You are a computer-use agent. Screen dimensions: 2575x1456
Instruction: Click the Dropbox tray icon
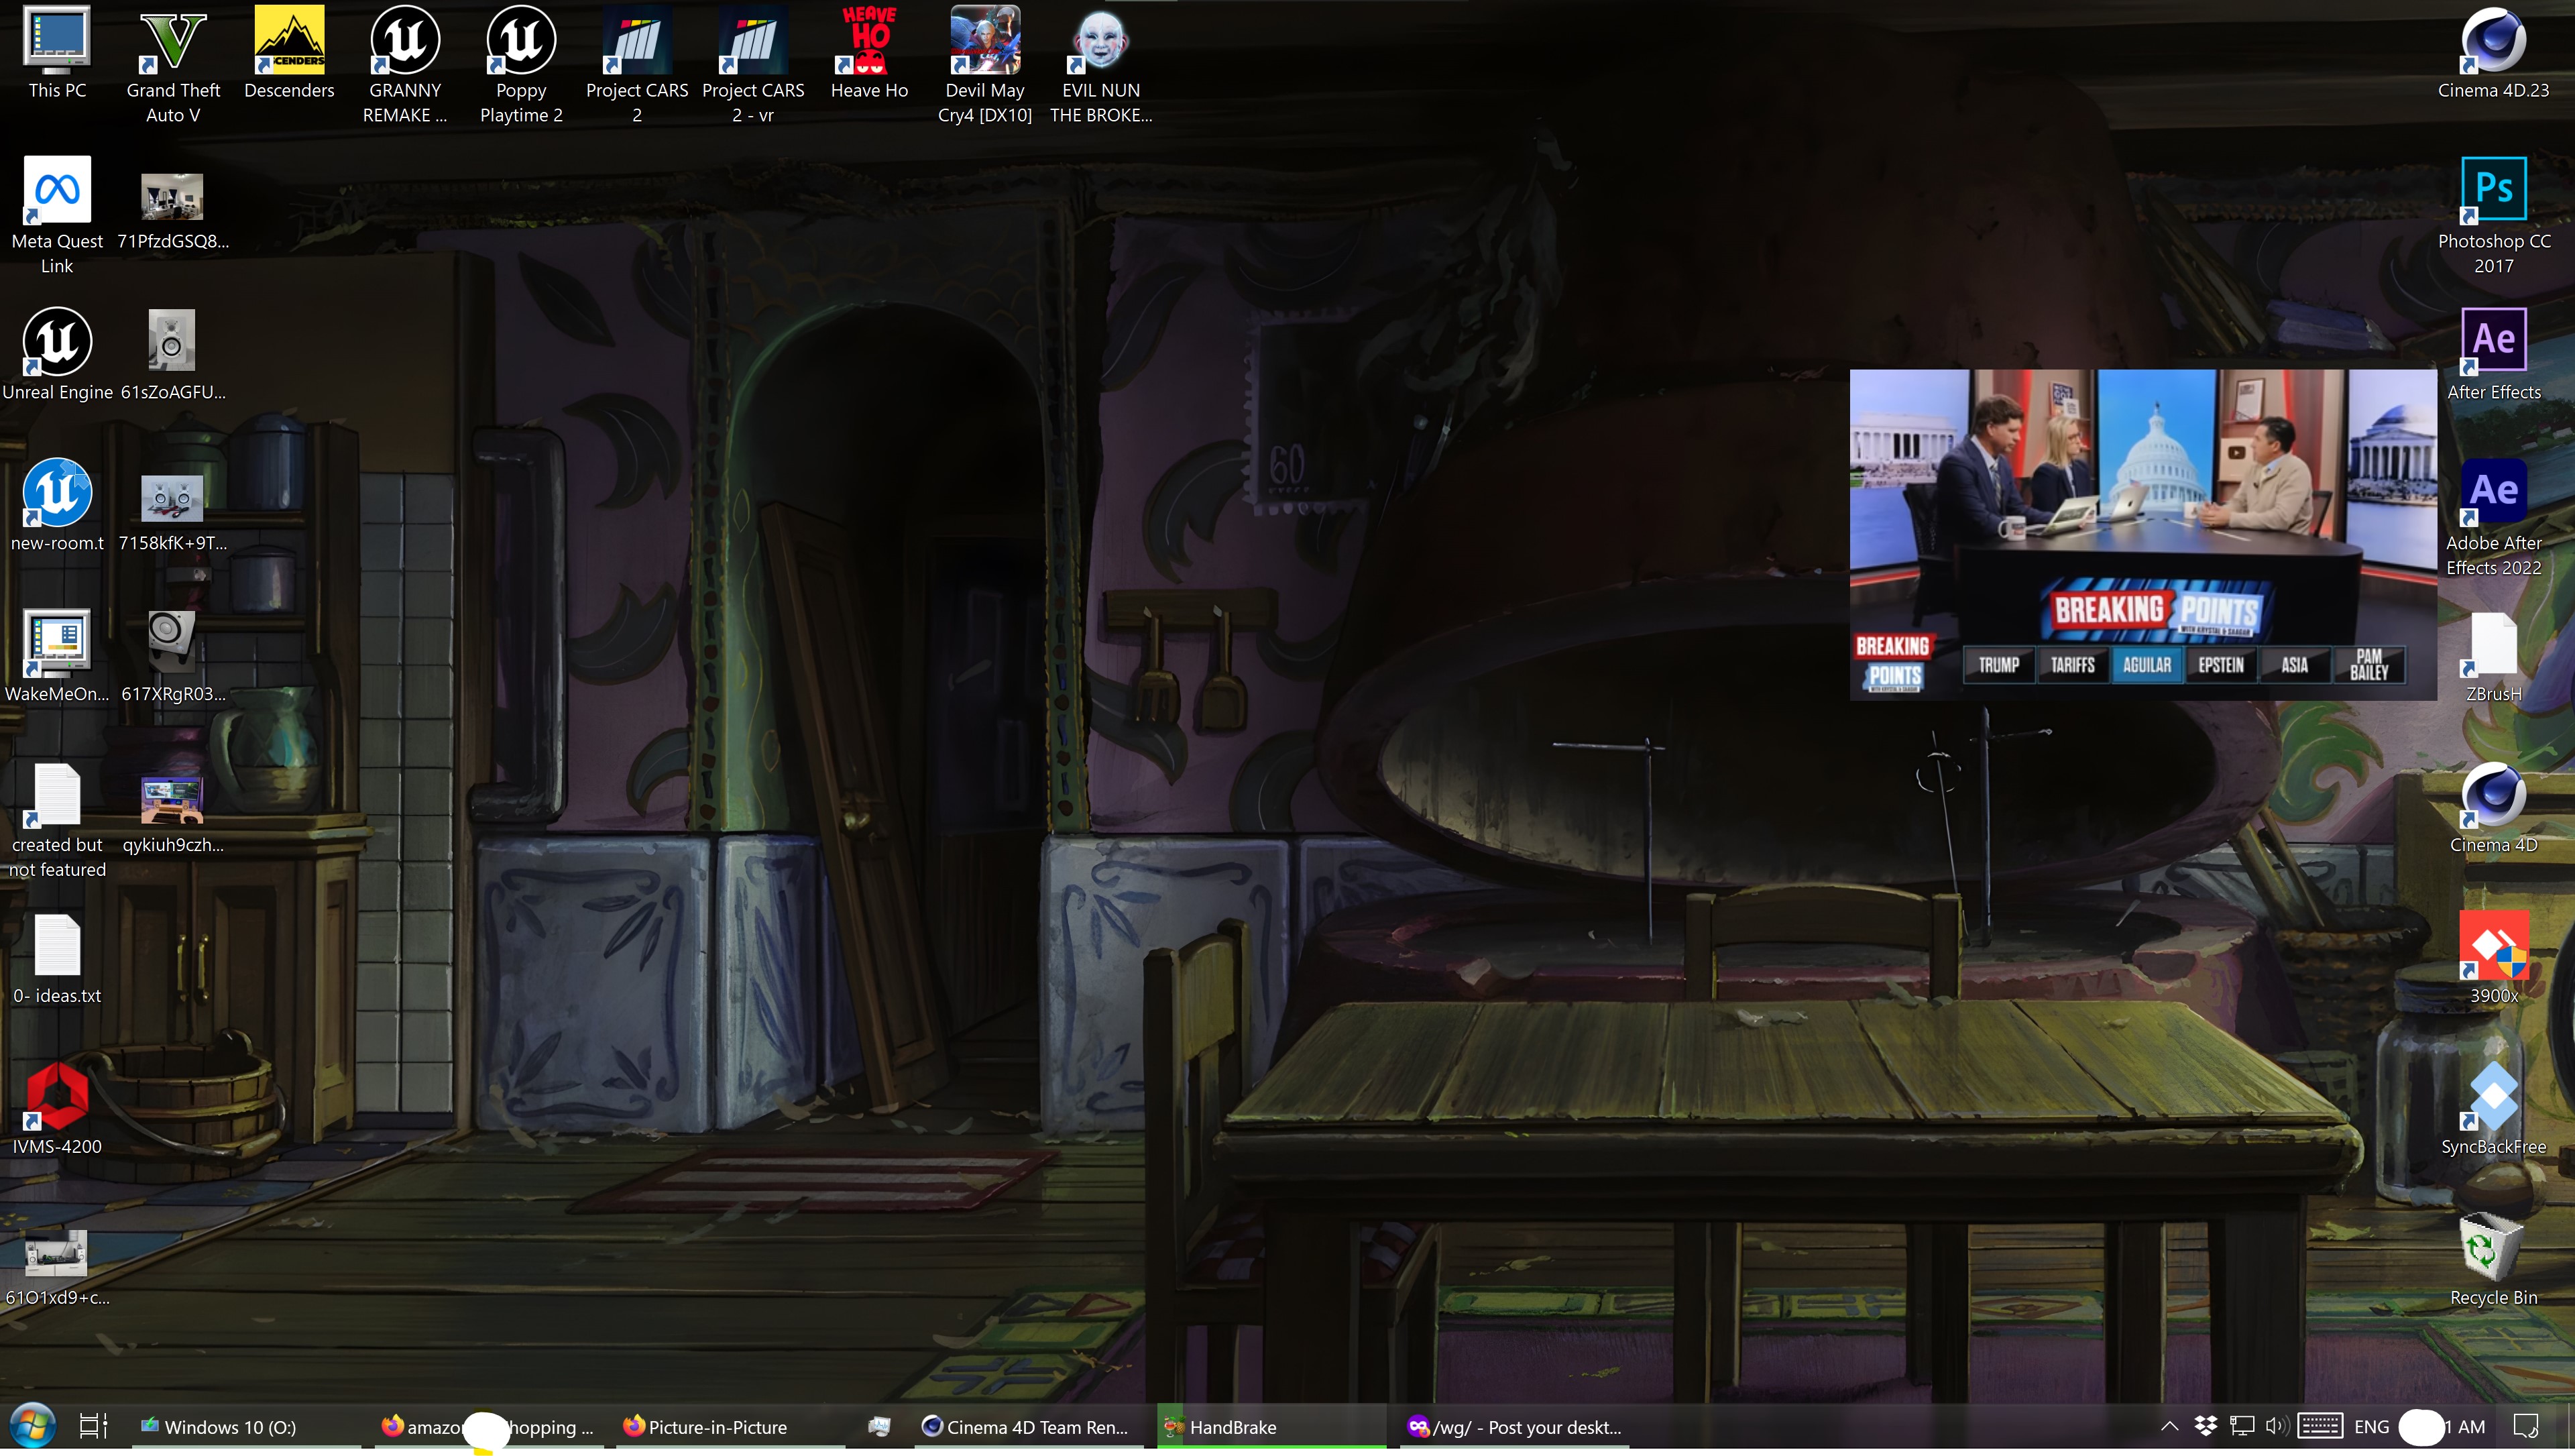2205,1426
